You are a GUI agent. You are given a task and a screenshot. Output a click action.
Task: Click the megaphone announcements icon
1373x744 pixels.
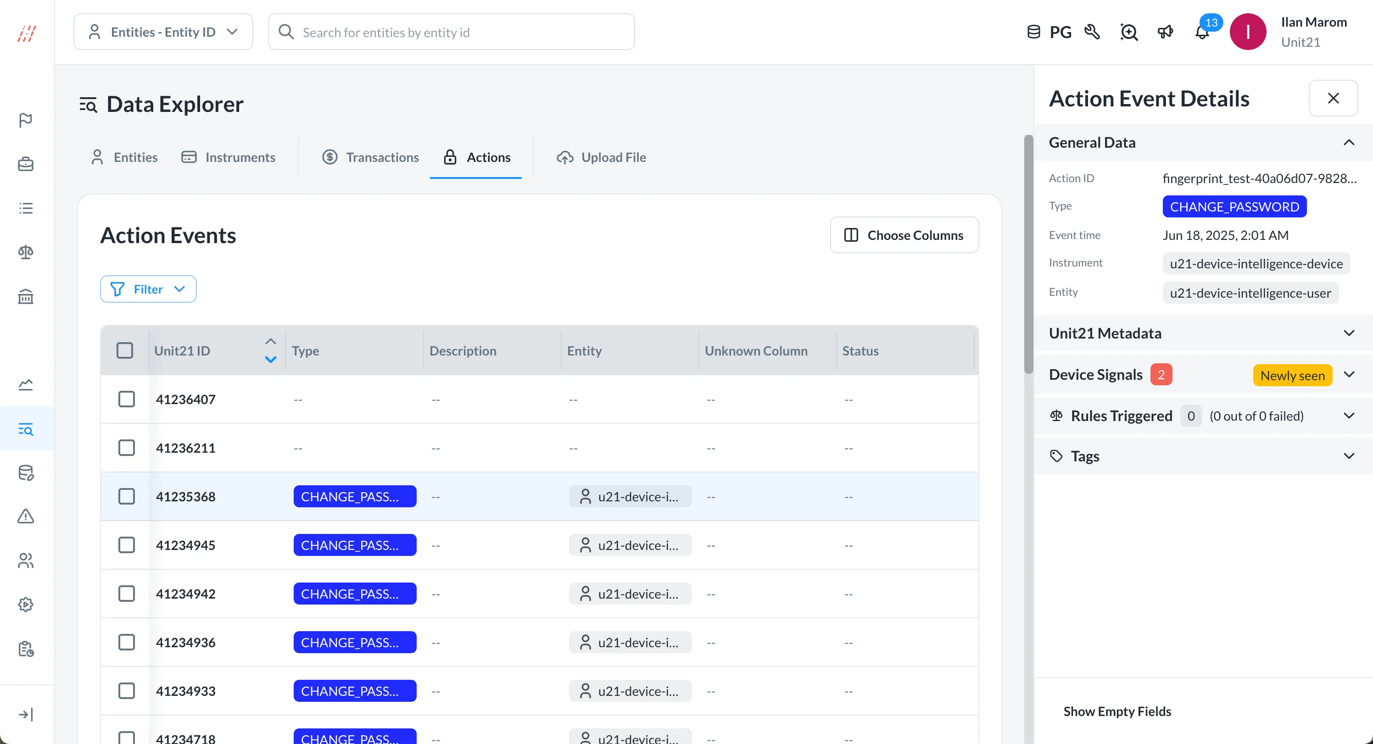(1165, 33)
